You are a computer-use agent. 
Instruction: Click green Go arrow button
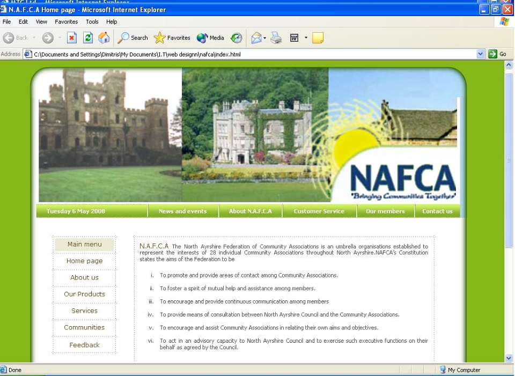492,54
